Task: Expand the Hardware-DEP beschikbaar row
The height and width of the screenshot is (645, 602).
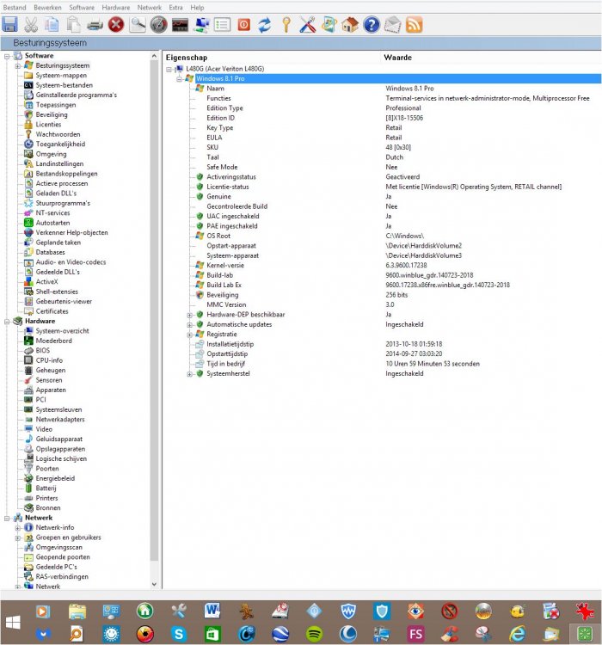Action: (190, 315)
